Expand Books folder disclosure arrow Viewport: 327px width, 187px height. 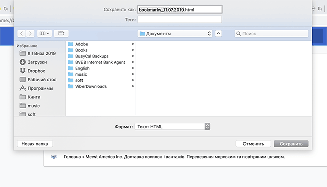point(133,50)
